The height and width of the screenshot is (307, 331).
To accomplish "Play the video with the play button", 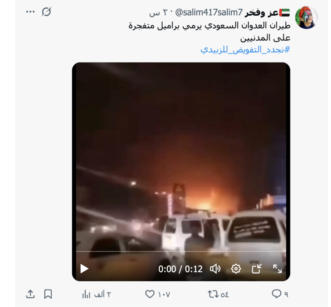I will 84,269.
